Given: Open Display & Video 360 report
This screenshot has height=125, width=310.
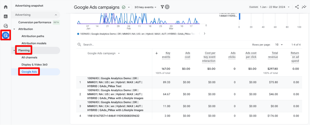Looking at the screenshot, I should (35, 64).
